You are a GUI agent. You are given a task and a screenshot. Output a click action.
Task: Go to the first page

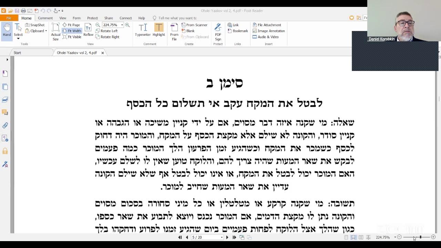[180, 237]
